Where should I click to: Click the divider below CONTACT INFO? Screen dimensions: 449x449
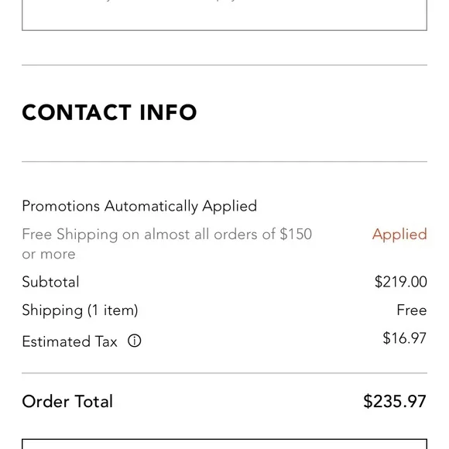point(224,162)
